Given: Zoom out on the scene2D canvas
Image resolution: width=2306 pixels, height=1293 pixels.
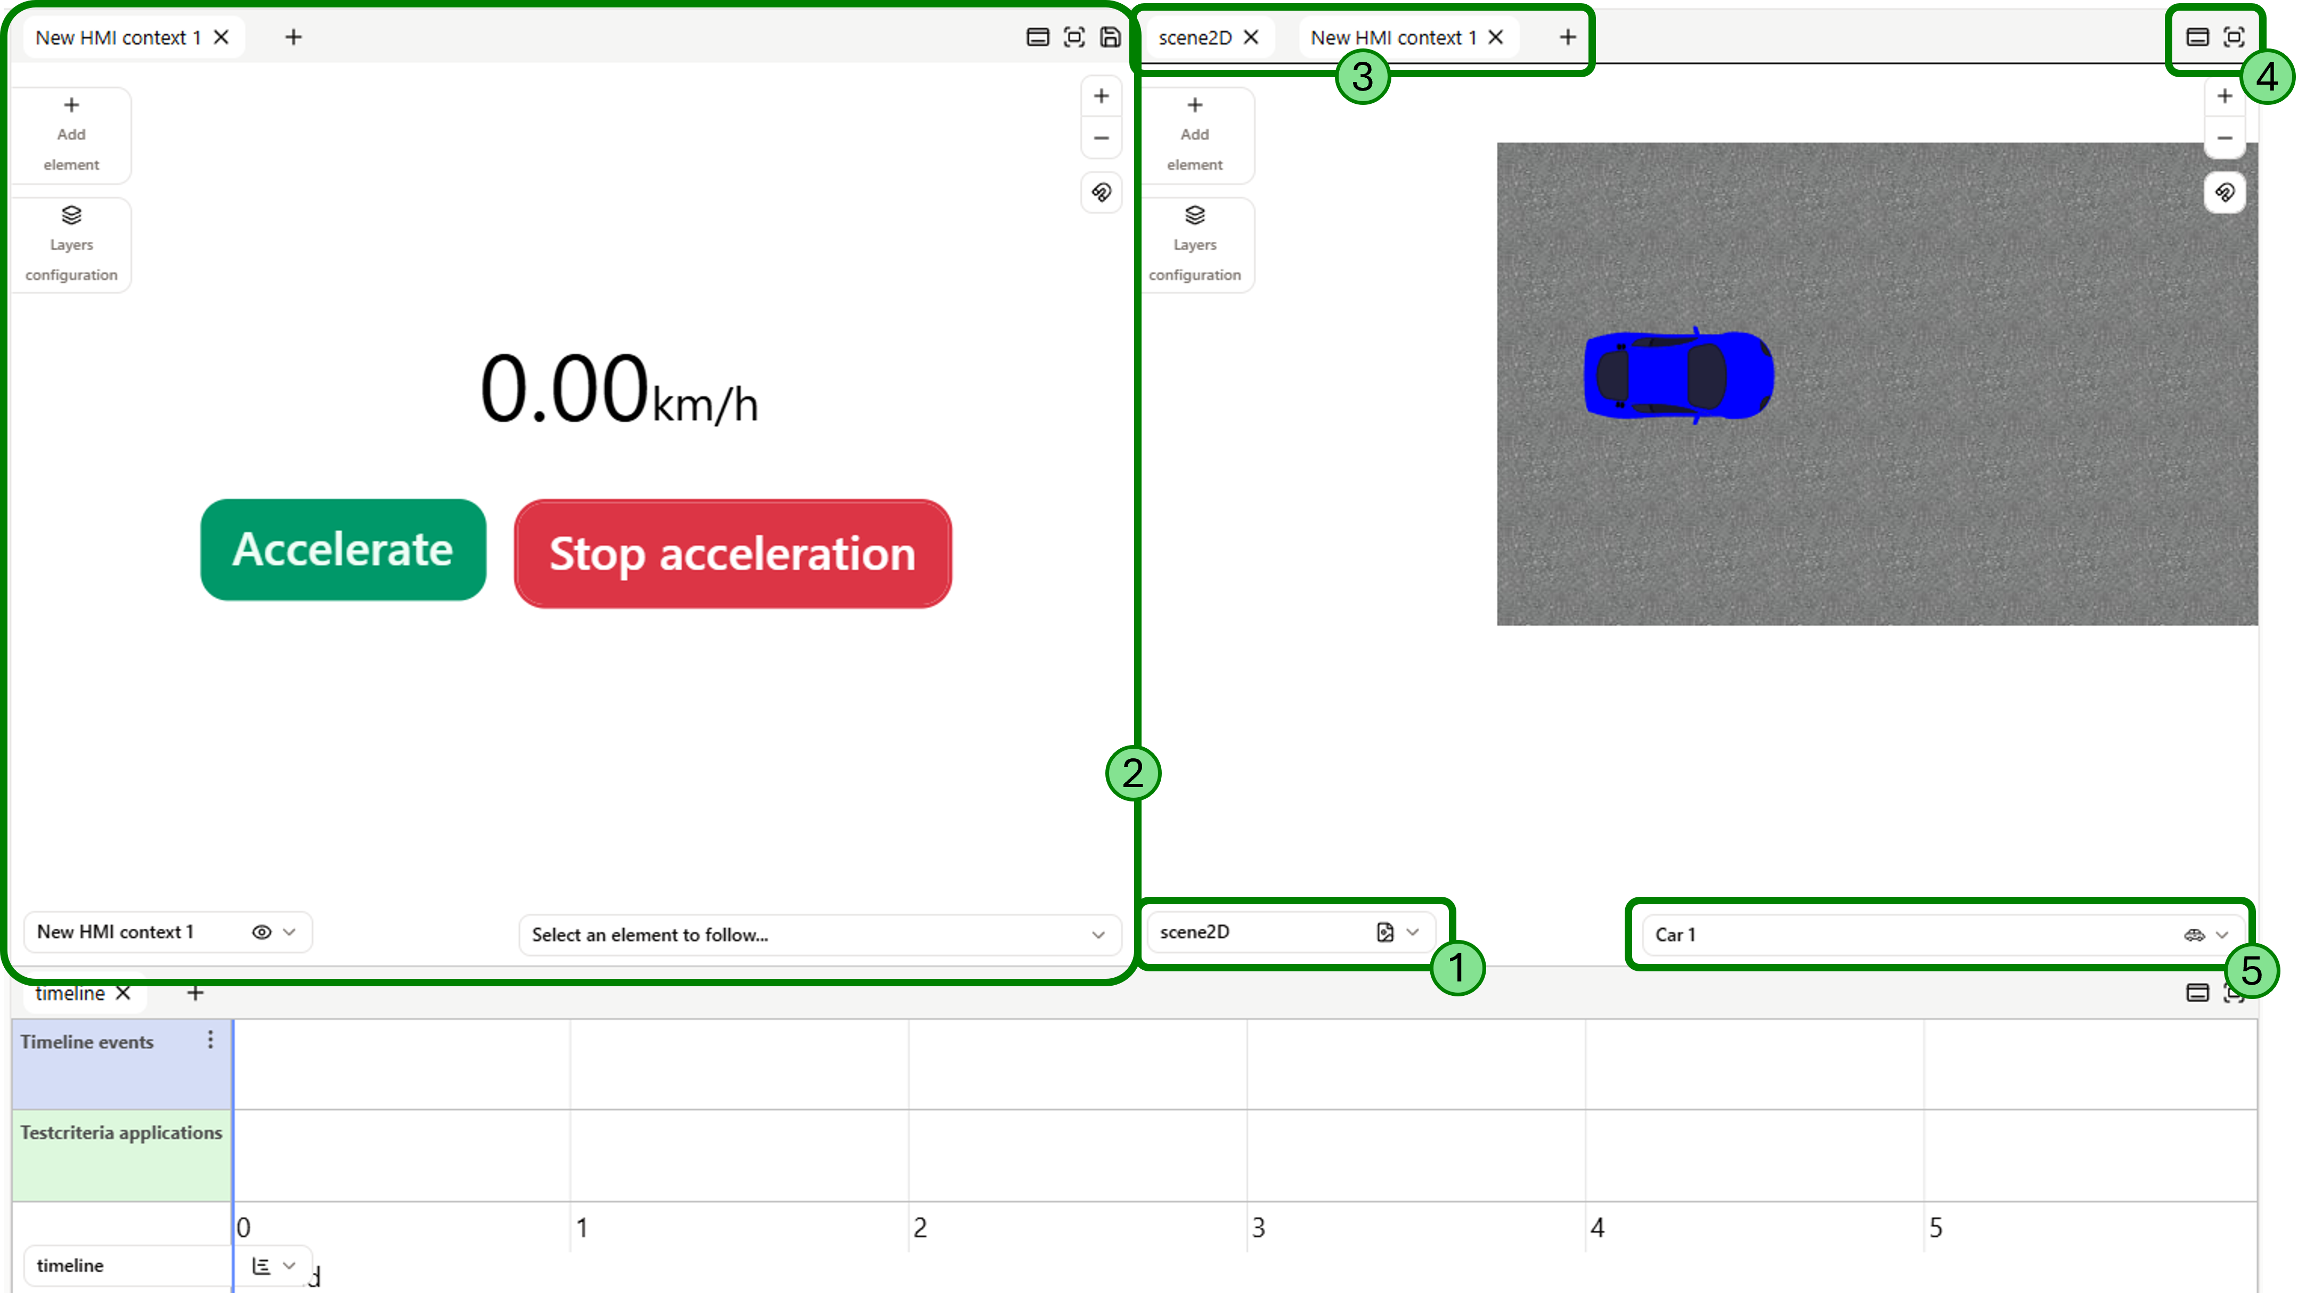Looking at the screenshot, I should tap(2223, 138).
